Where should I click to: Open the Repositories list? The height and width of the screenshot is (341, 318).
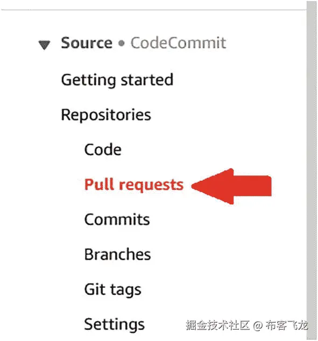(106, 115)
